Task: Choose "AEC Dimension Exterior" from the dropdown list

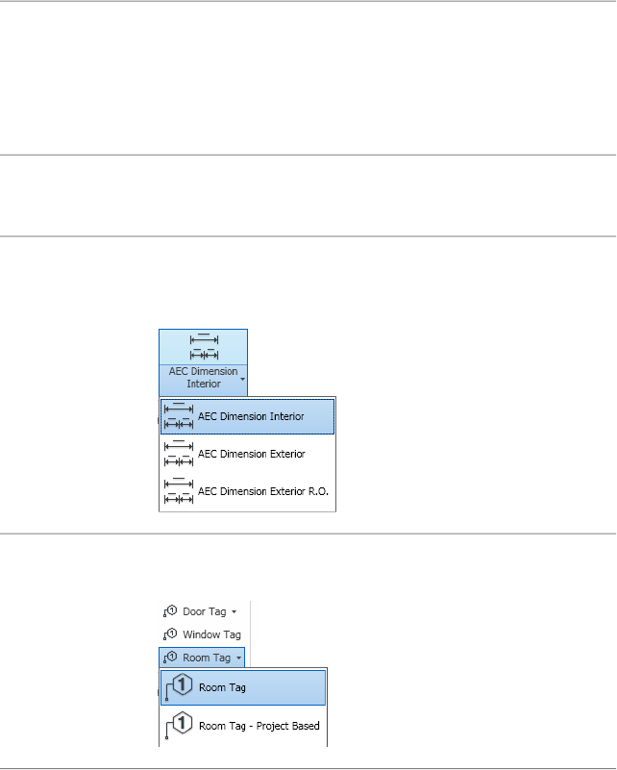Action: [x=251, y=454]
